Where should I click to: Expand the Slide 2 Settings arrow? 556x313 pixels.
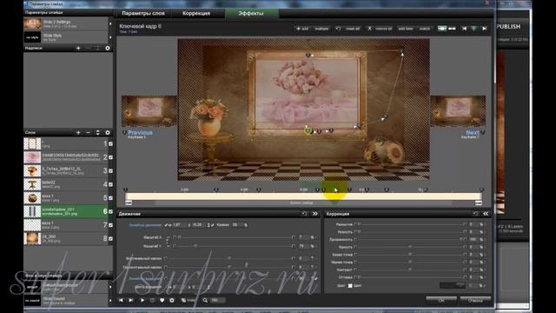point(110,23)
